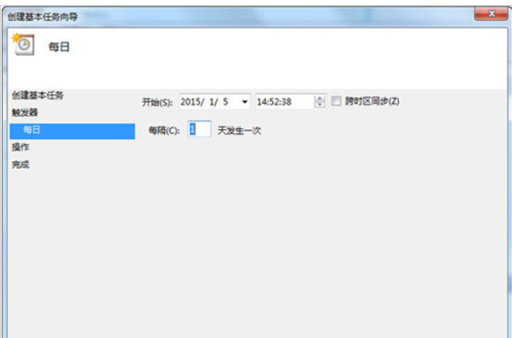Click the start date text 2015/ 1/ 5

(x=204, y=102)
